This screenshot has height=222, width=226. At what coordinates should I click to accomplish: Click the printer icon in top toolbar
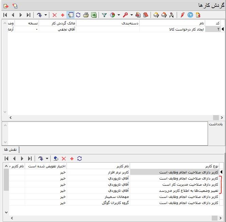coord(86,15)
